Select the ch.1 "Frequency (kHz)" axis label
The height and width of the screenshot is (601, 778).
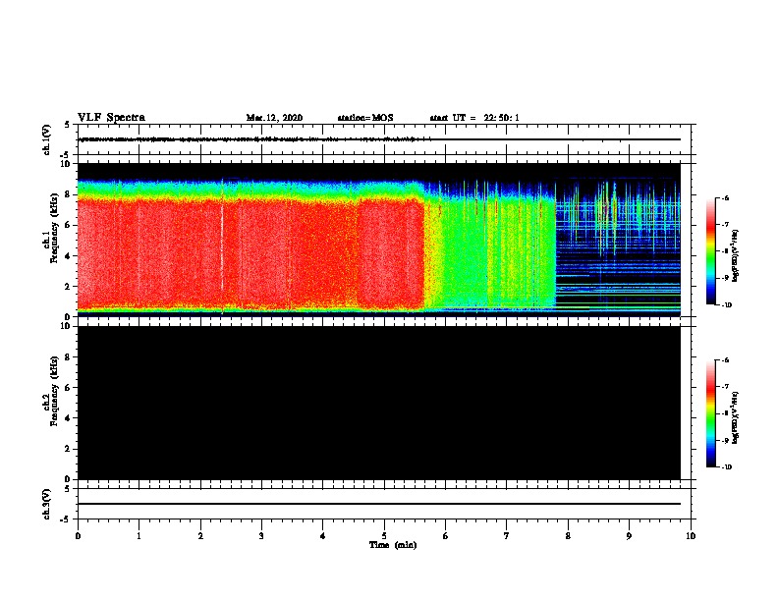(x=54, y=228)
